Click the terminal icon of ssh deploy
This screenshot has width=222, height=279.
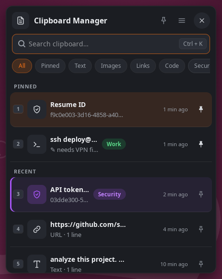pos(37,144)
